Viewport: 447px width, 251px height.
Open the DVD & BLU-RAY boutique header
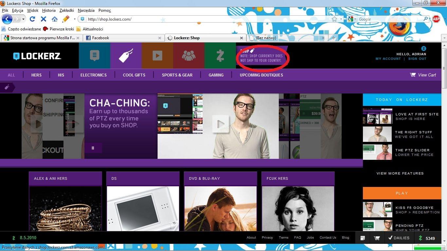(x=221, y=178)
